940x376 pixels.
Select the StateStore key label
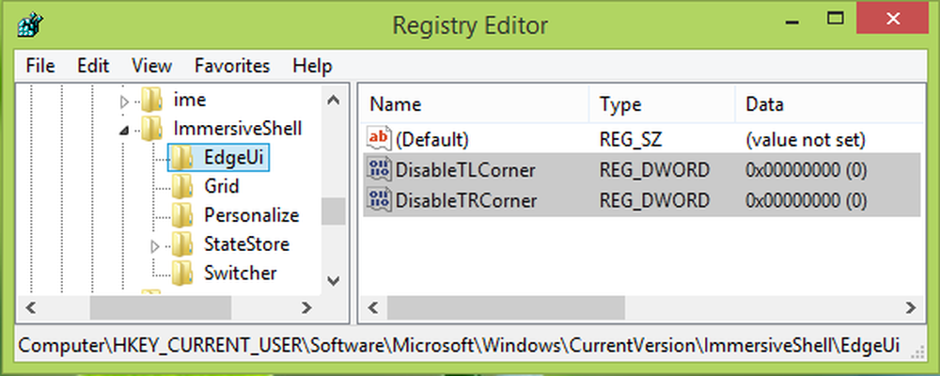coord(246,244)
